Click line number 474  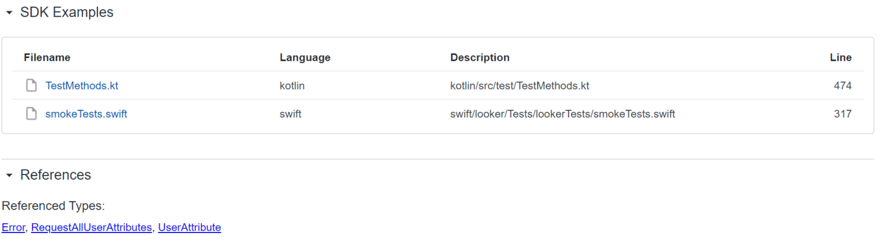pyautogui.click(x=842, y=86)
